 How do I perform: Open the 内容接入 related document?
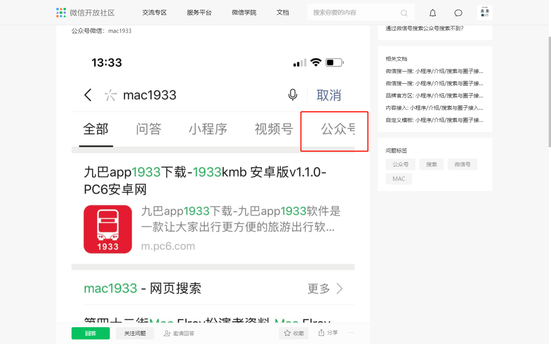(x=434, y=108)
